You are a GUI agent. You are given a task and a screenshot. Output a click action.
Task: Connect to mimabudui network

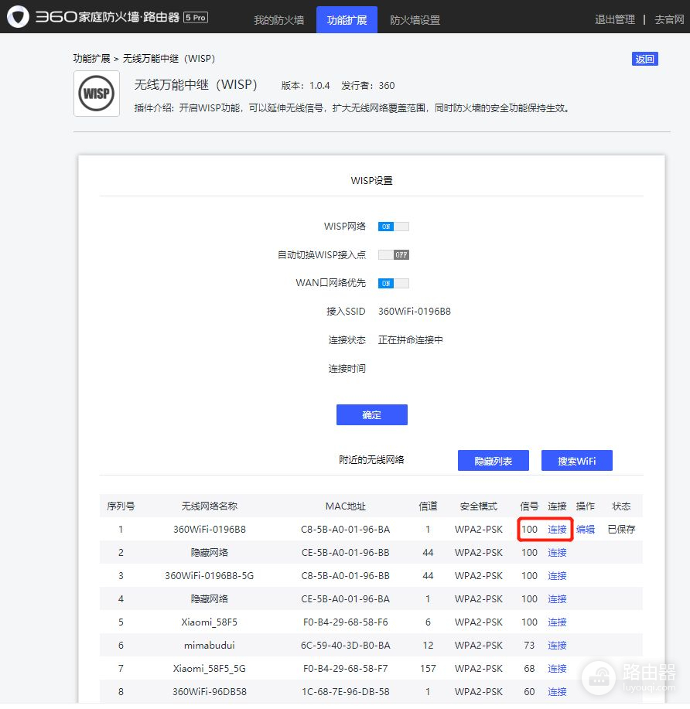point(557,646)
